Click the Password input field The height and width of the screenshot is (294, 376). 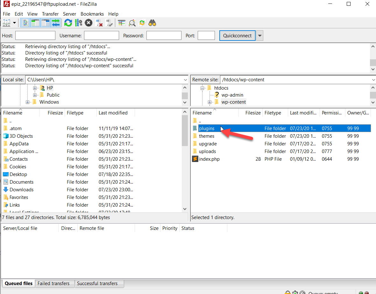point(164,35)
